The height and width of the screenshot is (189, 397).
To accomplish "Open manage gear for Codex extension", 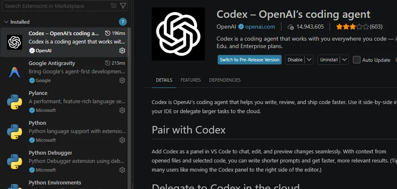I will pos(122,51).
